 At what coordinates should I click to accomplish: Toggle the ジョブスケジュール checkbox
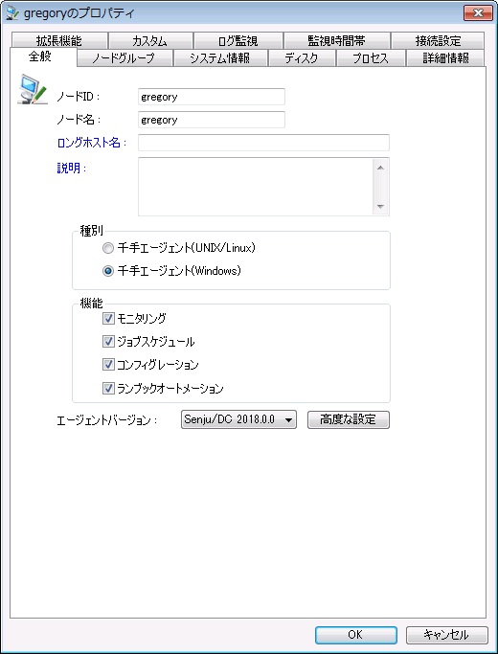[108, 342]
